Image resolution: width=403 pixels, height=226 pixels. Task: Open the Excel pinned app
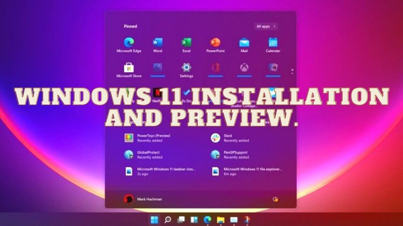pos(186,45)
